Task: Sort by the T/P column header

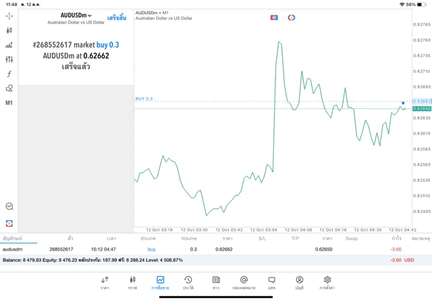Action: click(296, 238)
